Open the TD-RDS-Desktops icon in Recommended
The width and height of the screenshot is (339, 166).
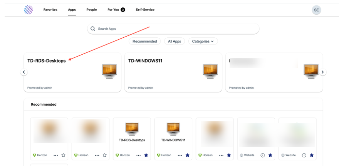pyautogui.click(x=132, y=129)
